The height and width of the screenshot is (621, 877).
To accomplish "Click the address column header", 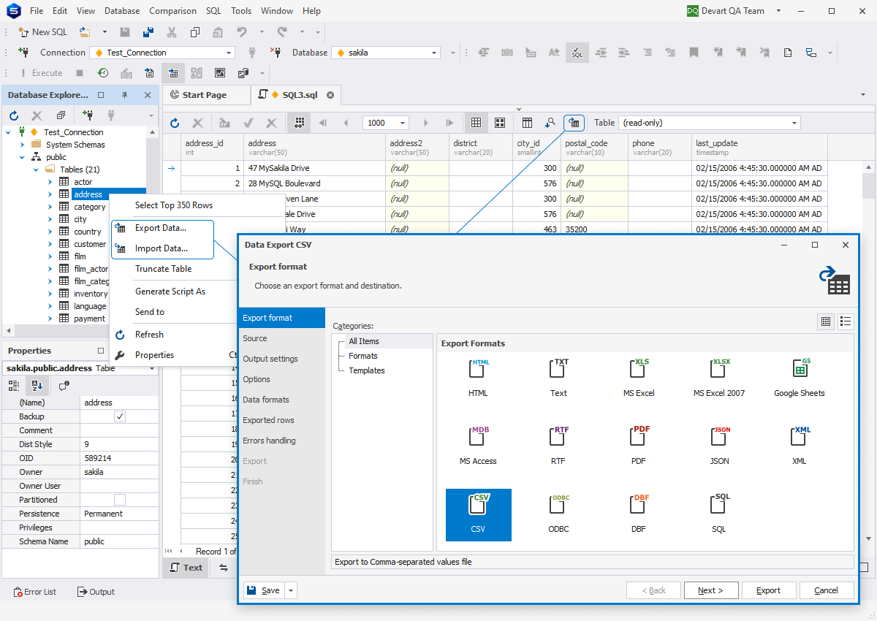I will click(314, 148).
